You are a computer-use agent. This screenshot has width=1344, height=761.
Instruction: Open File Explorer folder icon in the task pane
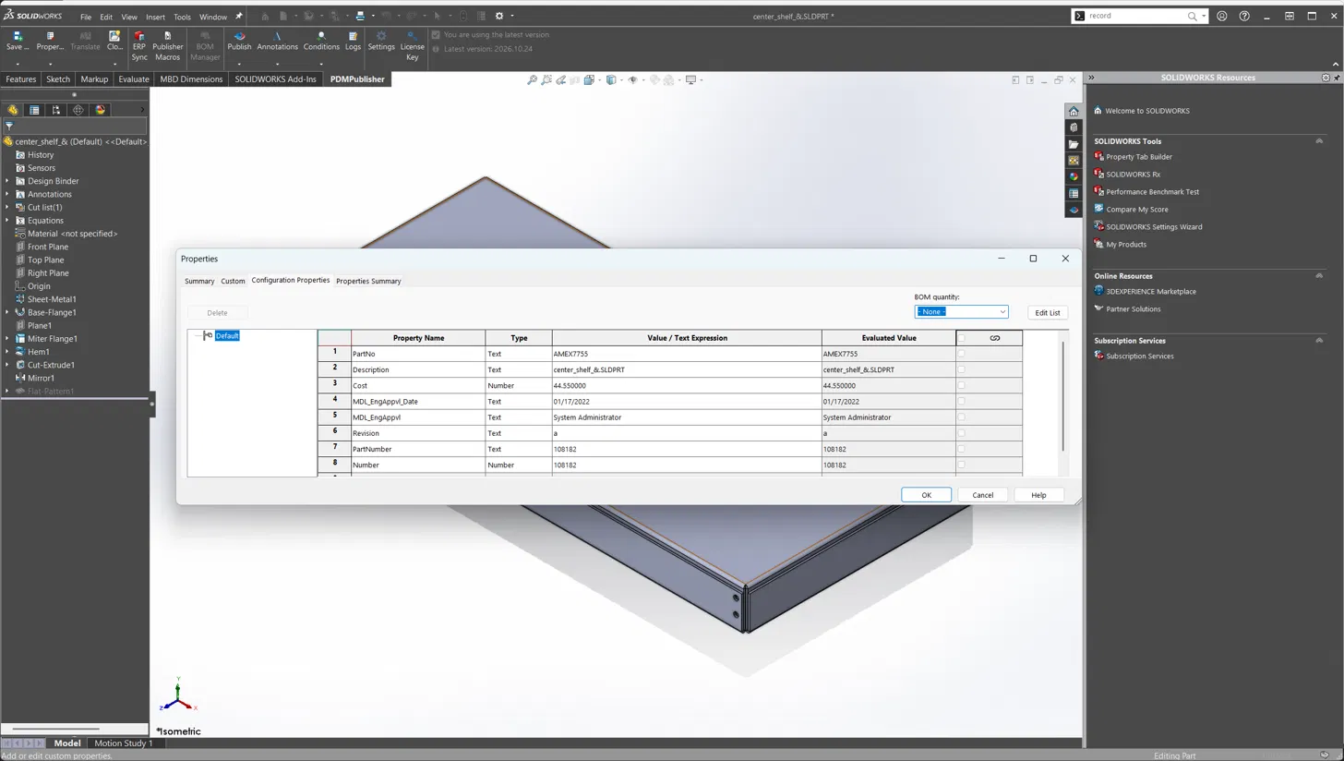pos(1074,144)
